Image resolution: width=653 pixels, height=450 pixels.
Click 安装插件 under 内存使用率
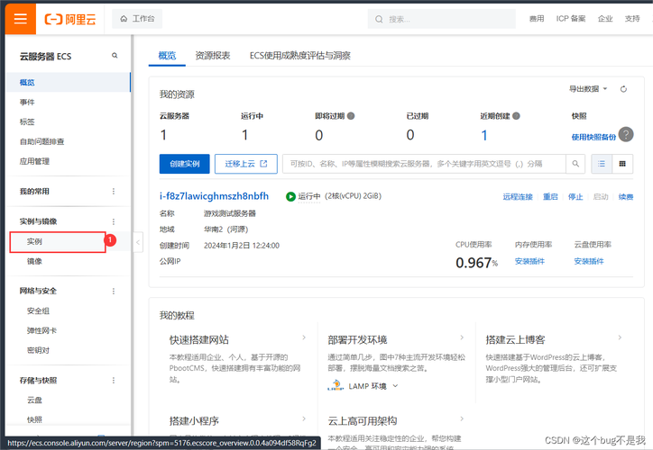tap(529, 261)
